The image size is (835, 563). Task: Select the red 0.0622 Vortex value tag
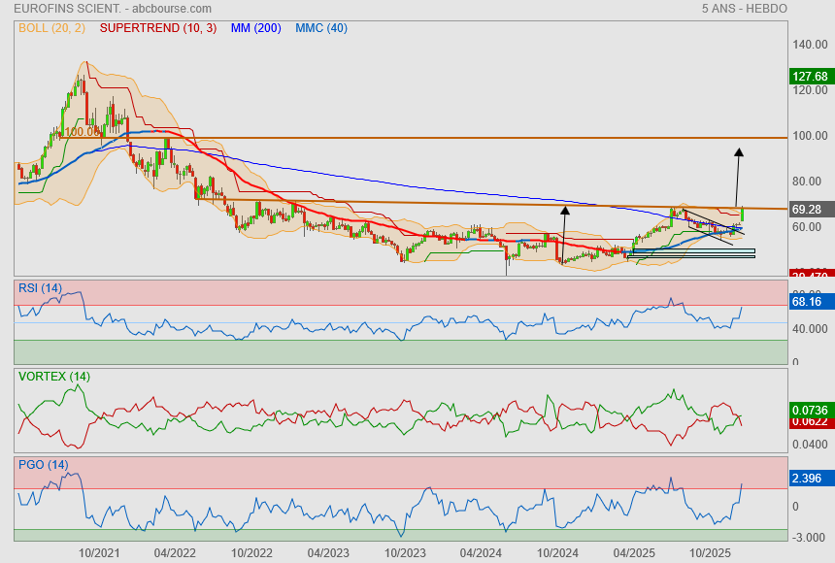pyautogui.click(x=809, y=423)
